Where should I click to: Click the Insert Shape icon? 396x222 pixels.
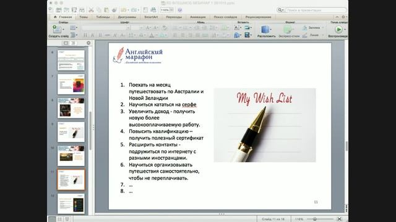click(236, 35)
